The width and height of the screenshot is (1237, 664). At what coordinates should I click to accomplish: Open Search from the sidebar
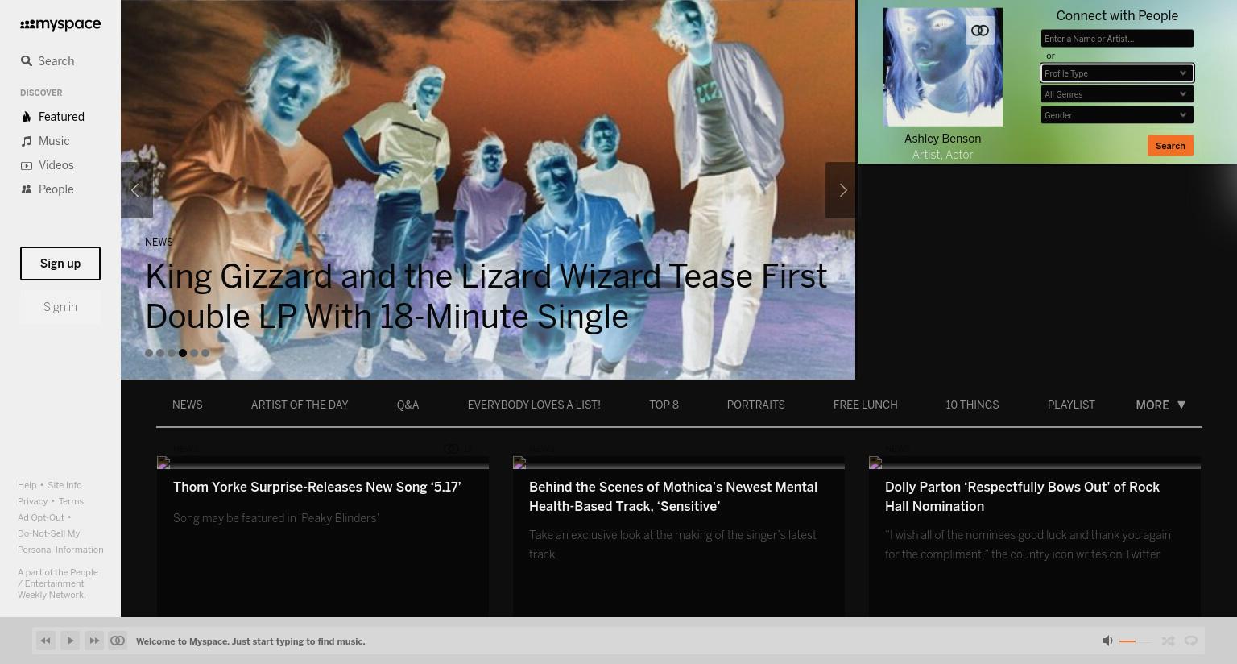[x=48, y=61]
